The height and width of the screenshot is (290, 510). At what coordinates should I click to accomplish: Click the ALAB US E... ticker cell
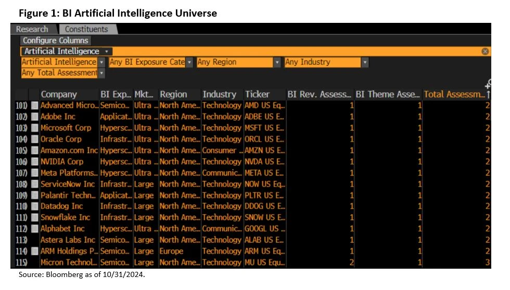coord(264,240)
